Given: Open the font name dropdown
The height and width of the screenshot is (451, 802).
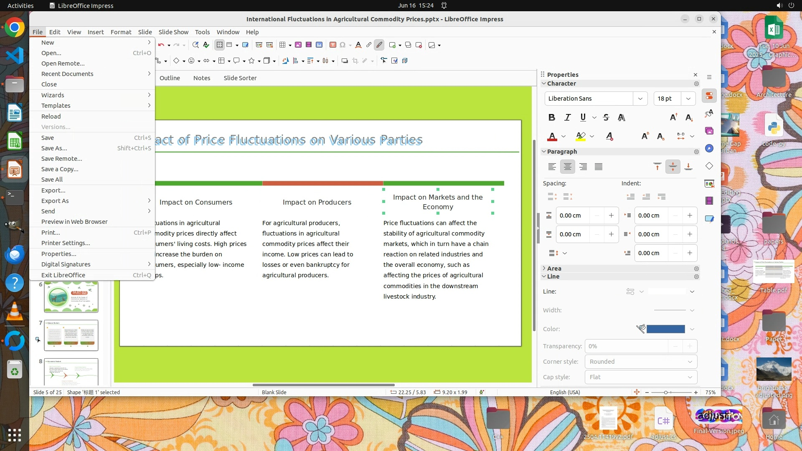Looking at the screenshot, I should [640, 99].
